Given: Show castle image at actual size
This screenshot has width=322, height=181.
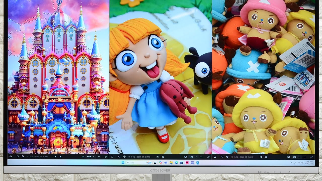Looking at the screenshot, I should [61, 157].
